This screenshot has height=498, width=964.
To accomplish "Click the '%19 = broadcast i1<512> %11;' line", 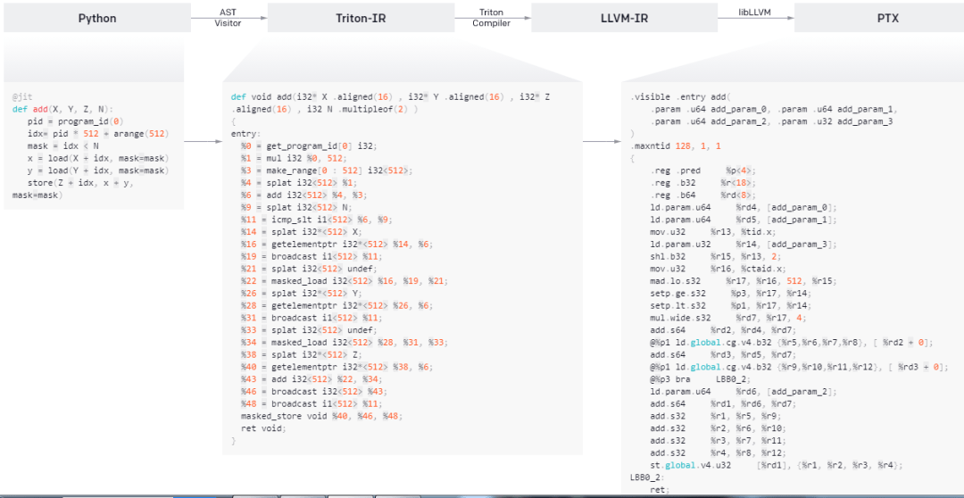I will [312, 256].
